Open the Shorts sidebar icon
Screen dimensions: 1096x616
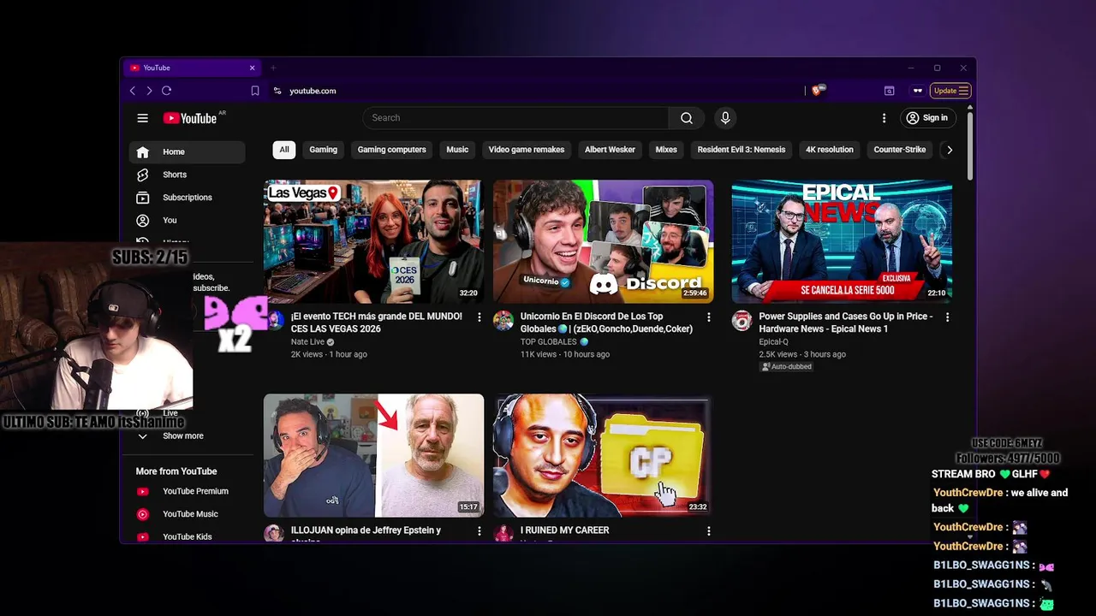coord(143,175)
